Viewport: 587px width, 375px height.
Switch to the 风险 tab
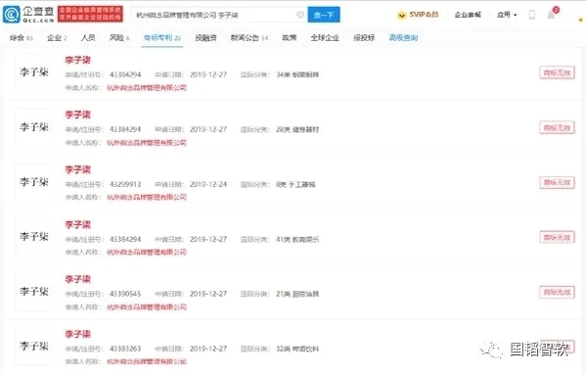[x=119, y=37]
